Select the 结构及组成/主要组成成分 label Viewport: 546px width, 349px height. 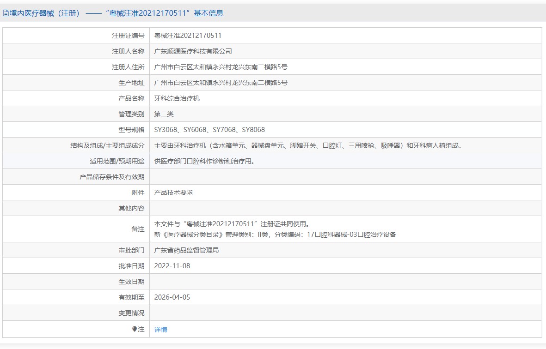click(x=107, y=145)
